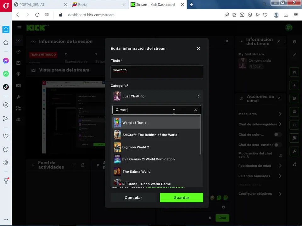Clear the category search field
Screen dimensions: 302x226
click(195, 110)
